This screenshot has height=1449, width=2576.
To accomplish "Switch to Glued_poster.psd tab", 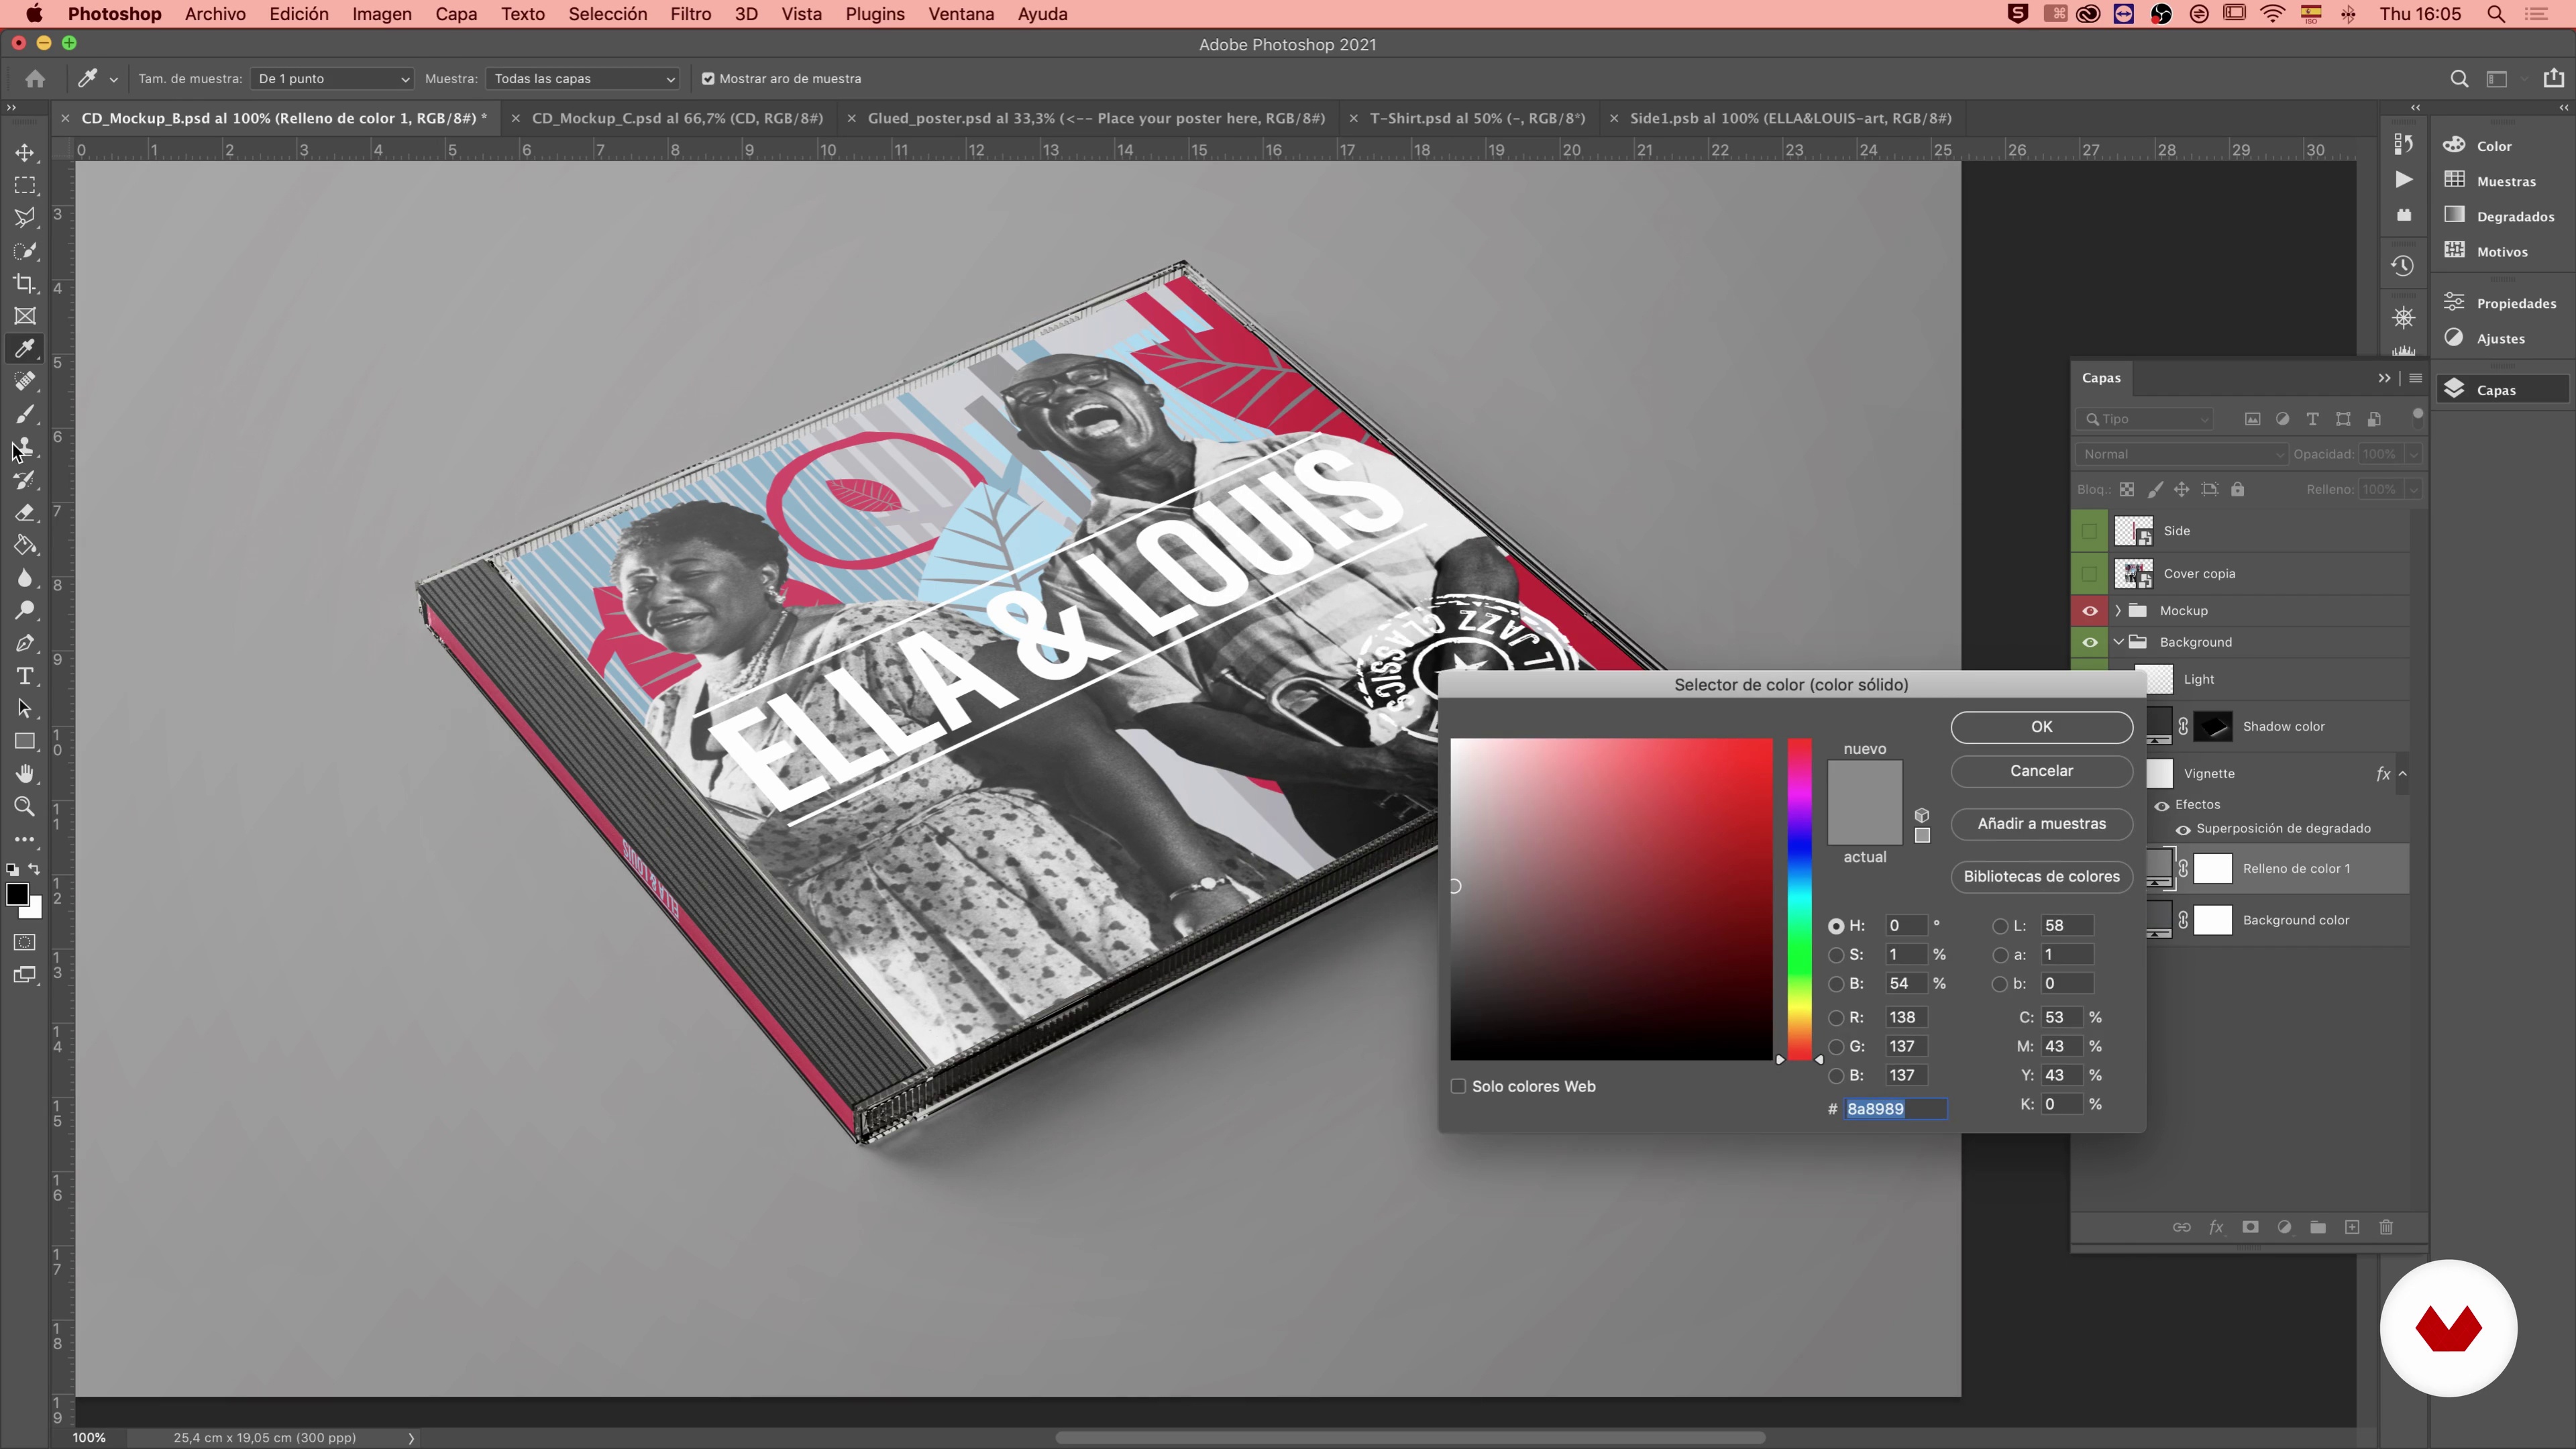I will coord(1096,118).
